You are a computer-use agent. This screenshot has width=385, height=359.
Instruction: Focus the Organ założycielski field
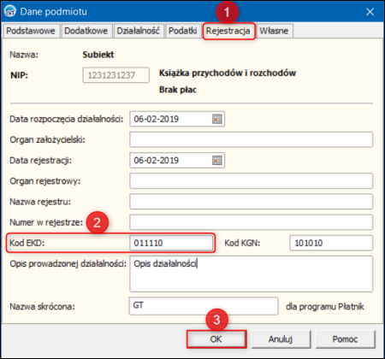(x=252, y=139)
